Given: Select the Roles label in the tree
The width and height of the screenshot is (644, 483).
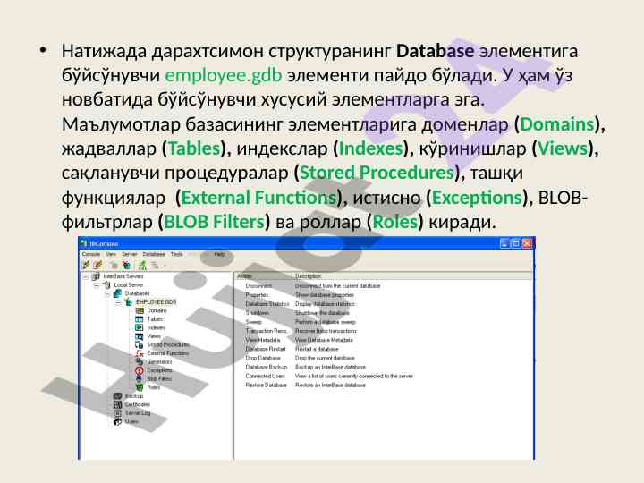Looking at the screenshot, I should click(x=154, y=387).
